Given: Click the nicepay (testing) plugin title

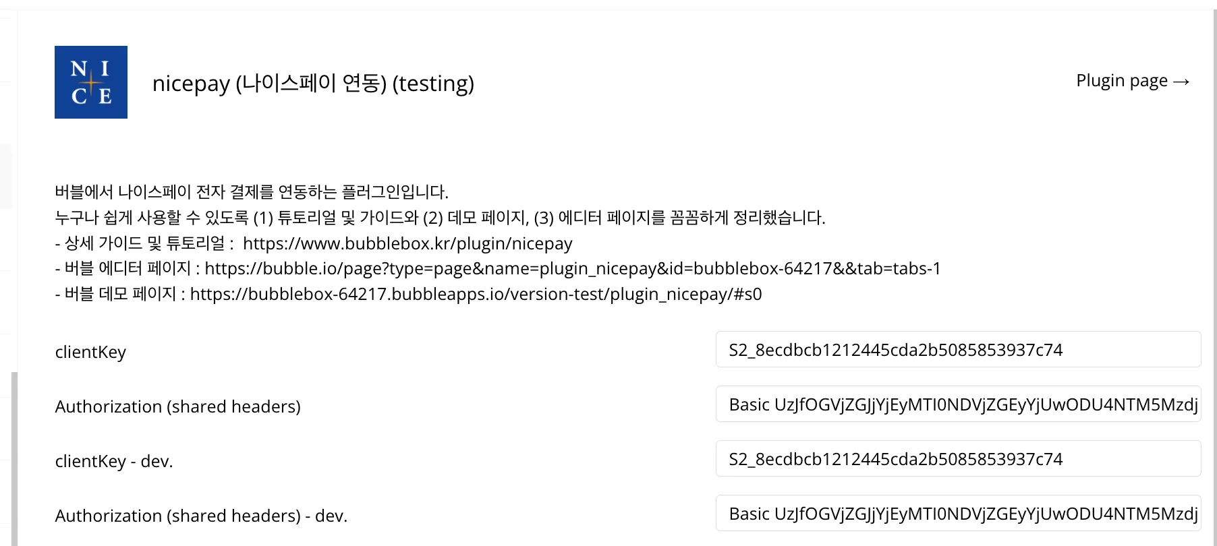Looking at the screenshot, I should (x=313, y=84).
